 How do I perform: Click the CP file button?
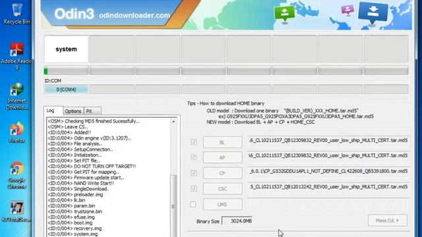(223, 173)
